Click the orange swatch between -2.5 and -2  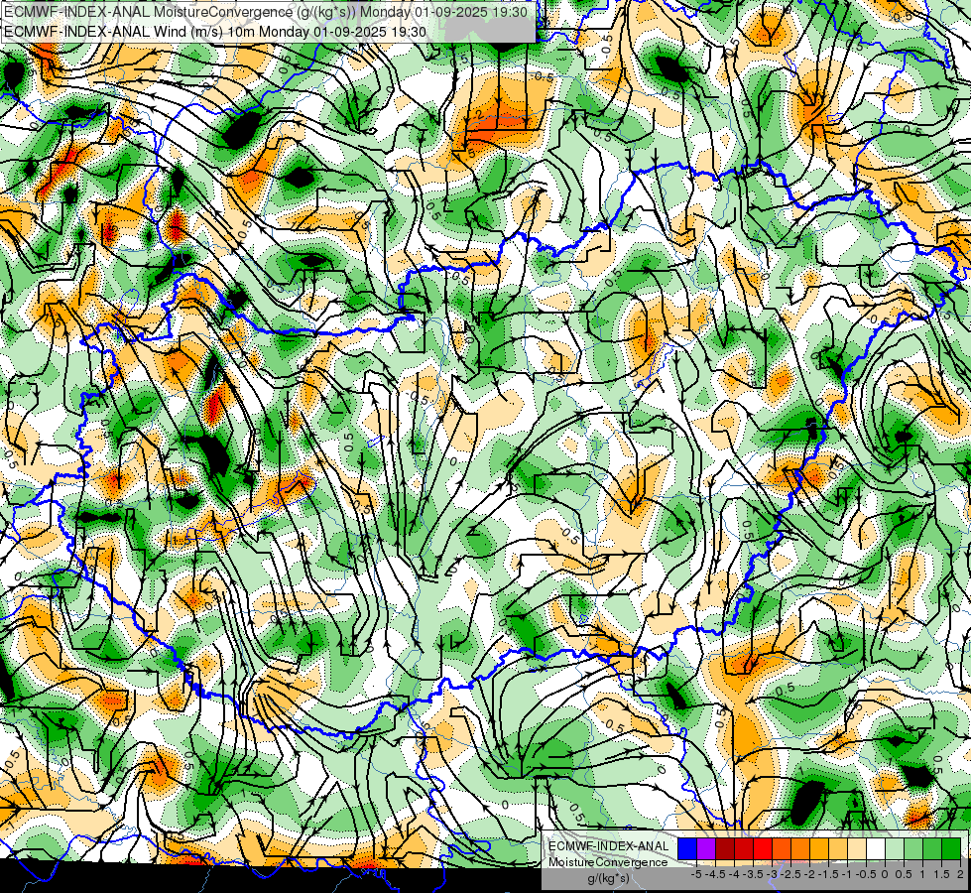pos(800,849)
